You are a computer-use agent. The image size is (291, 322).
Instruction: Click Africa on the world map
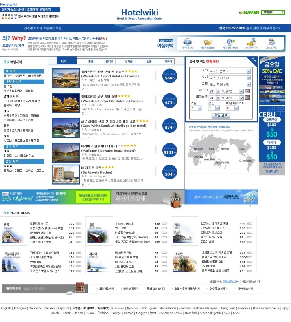[x=198, y=157]
